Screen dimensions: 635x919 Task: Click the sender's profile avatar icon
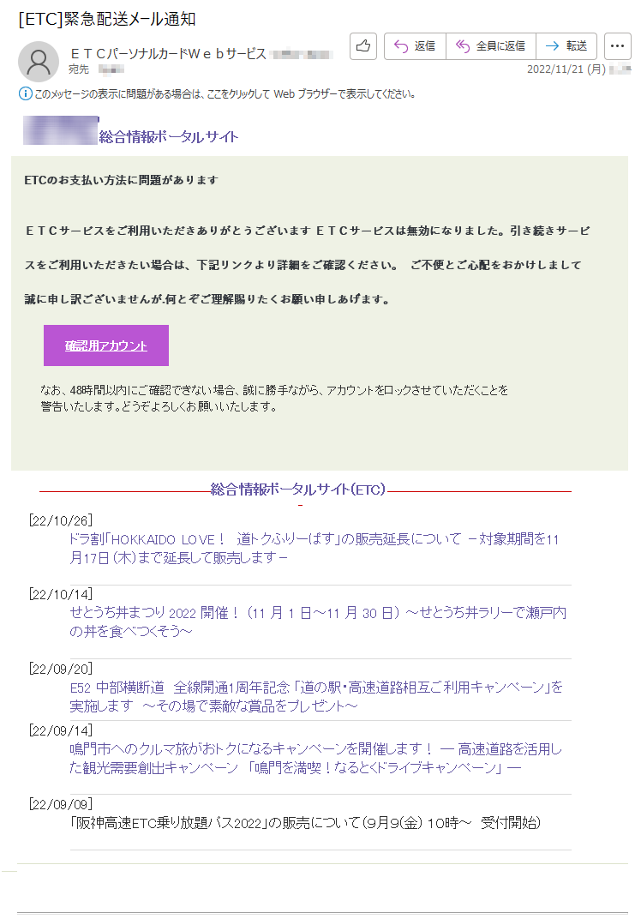(39, 62)
